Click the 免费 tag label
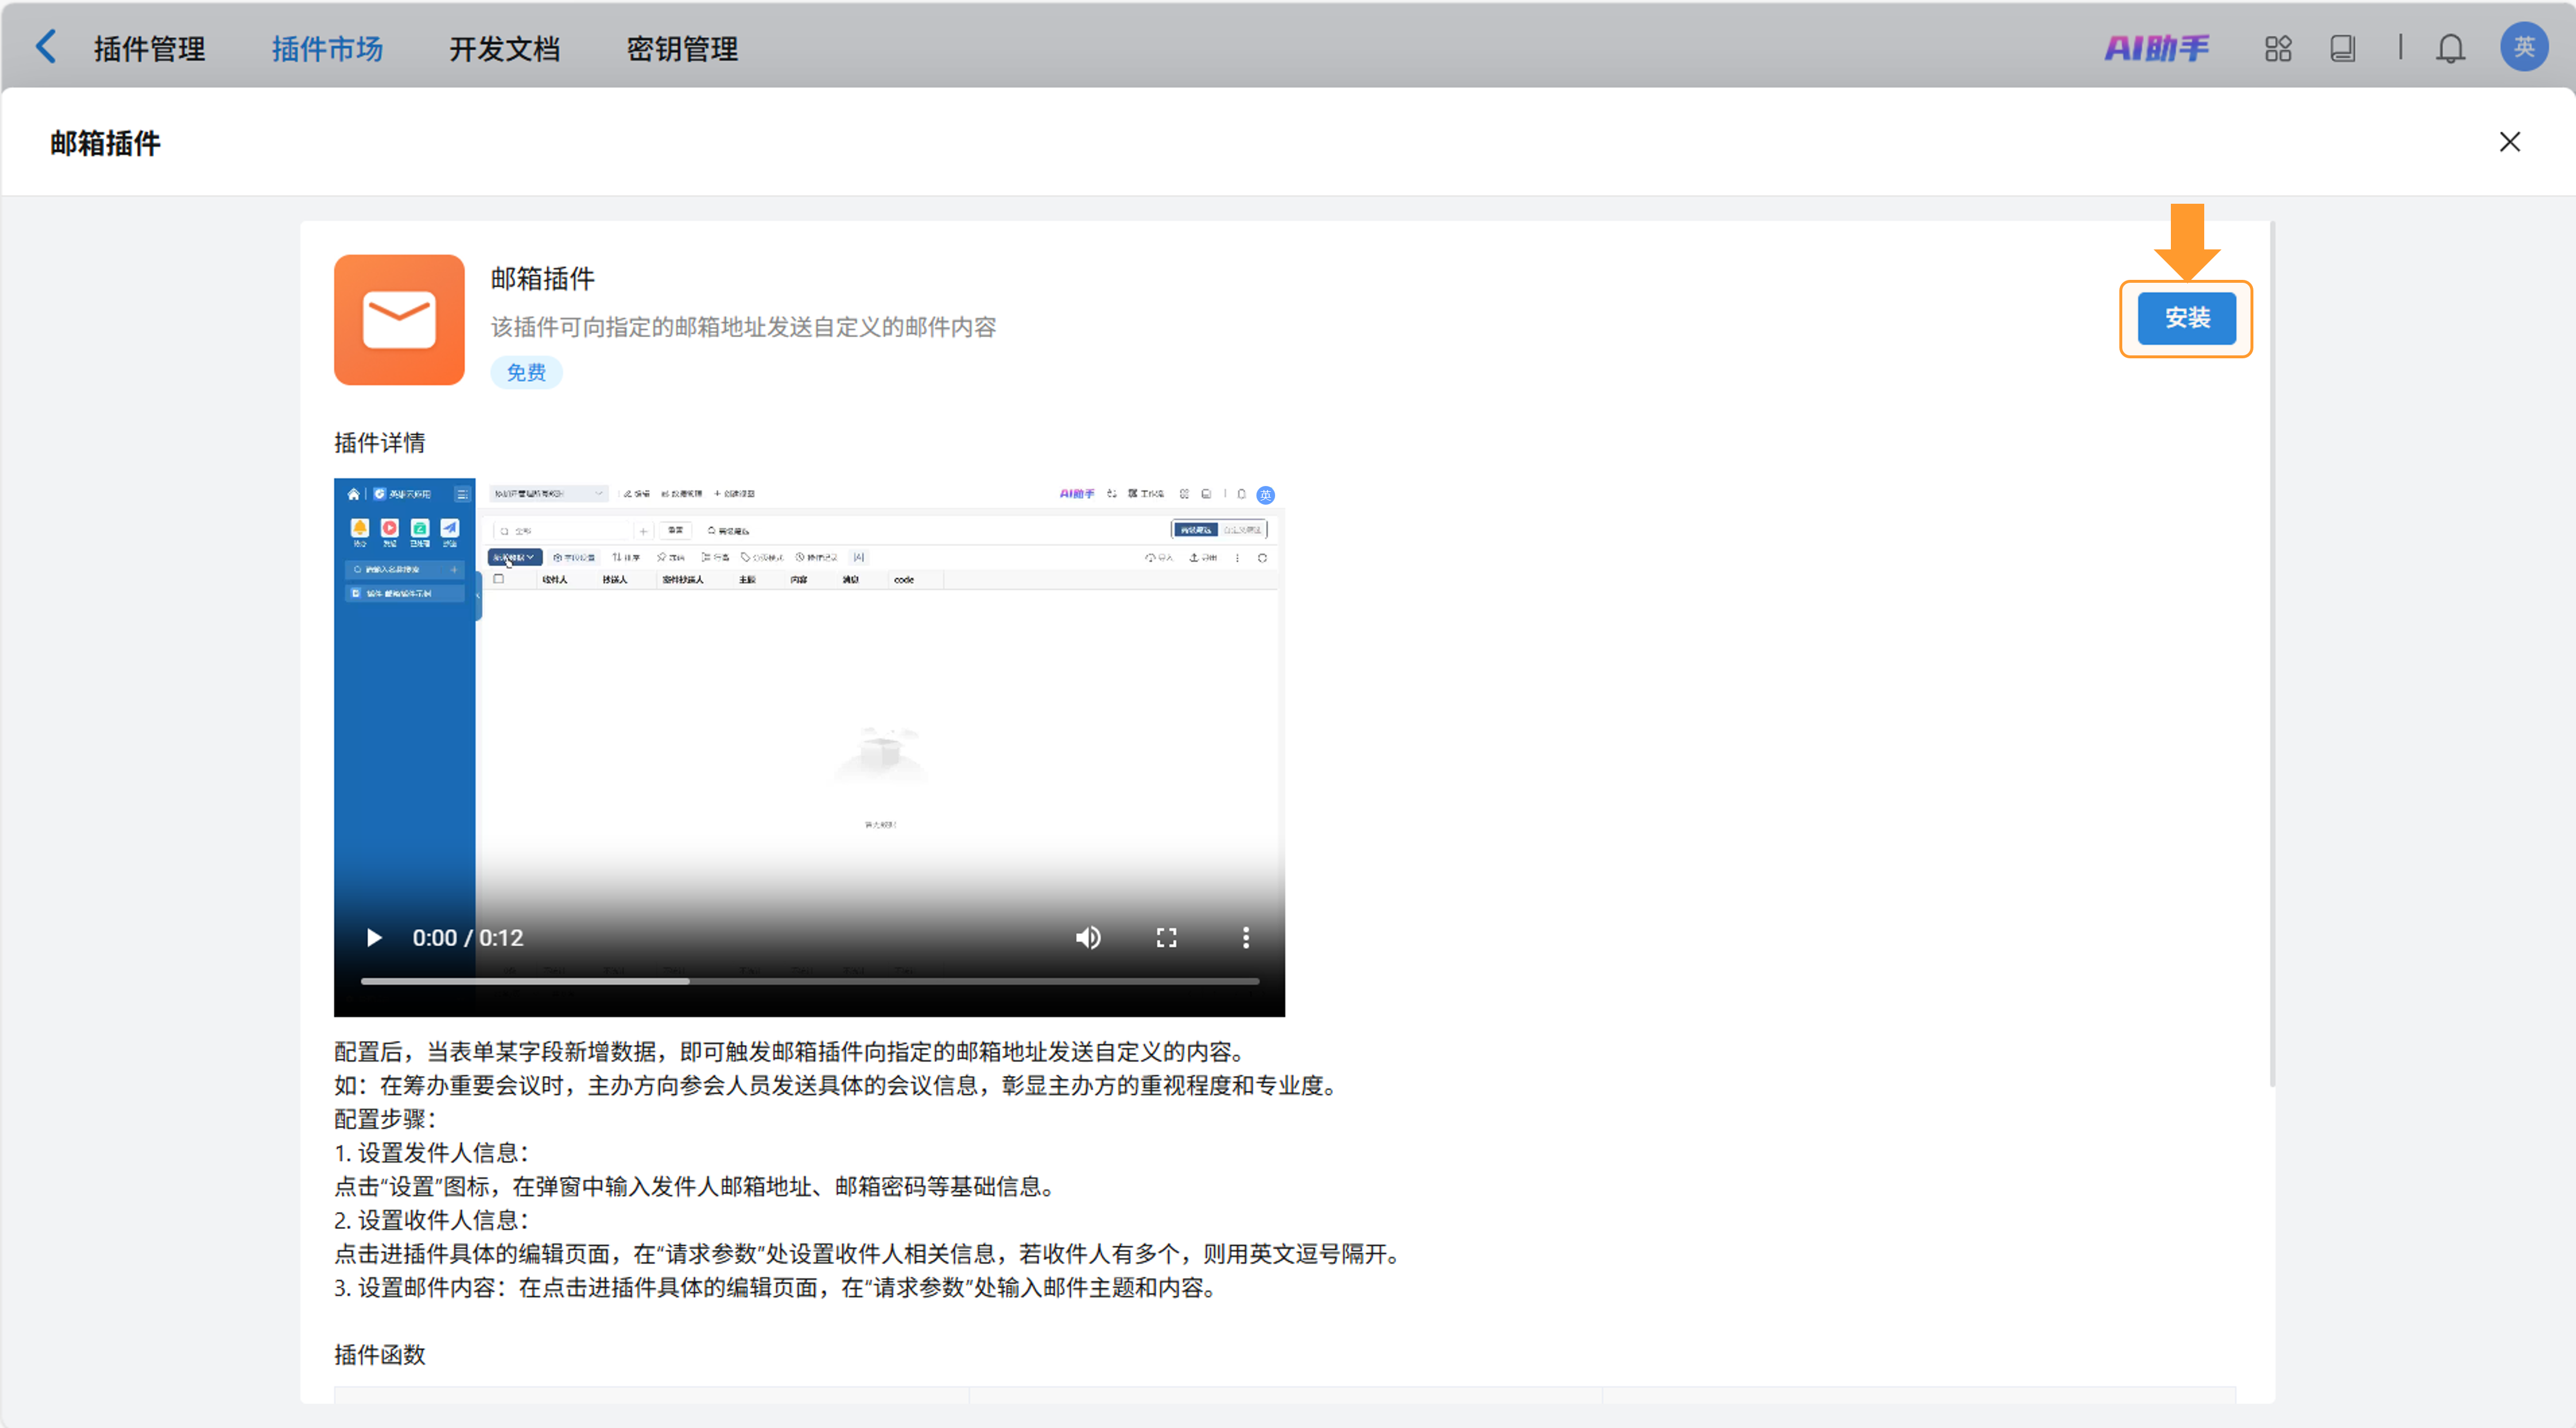This screenshot has width=2576, height=1428. [x=526, y=373]
